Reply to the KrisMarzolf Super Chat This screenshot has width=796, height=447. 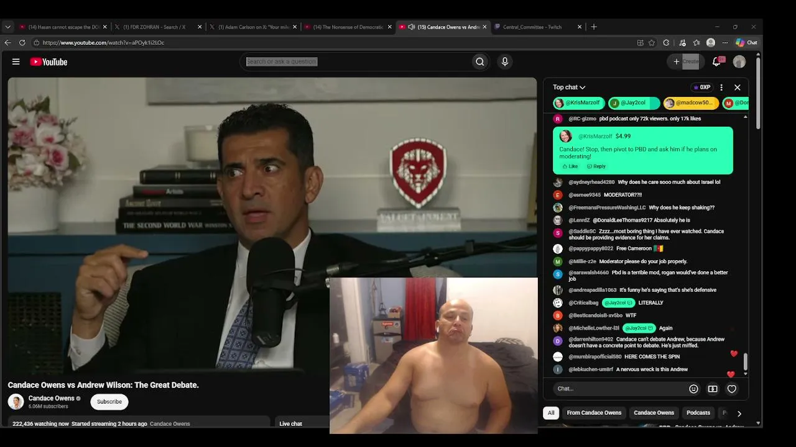click(596, 166)
